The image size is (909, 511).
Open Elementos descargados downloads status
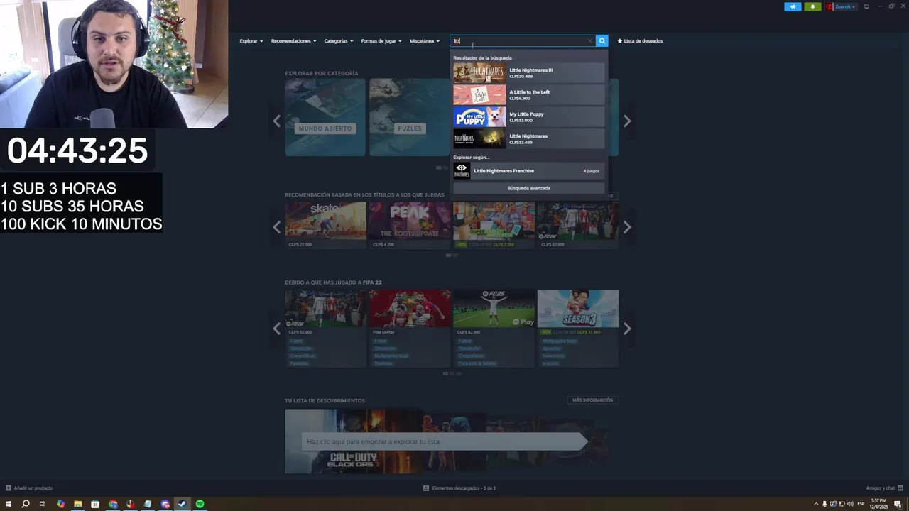click(459, 488)
